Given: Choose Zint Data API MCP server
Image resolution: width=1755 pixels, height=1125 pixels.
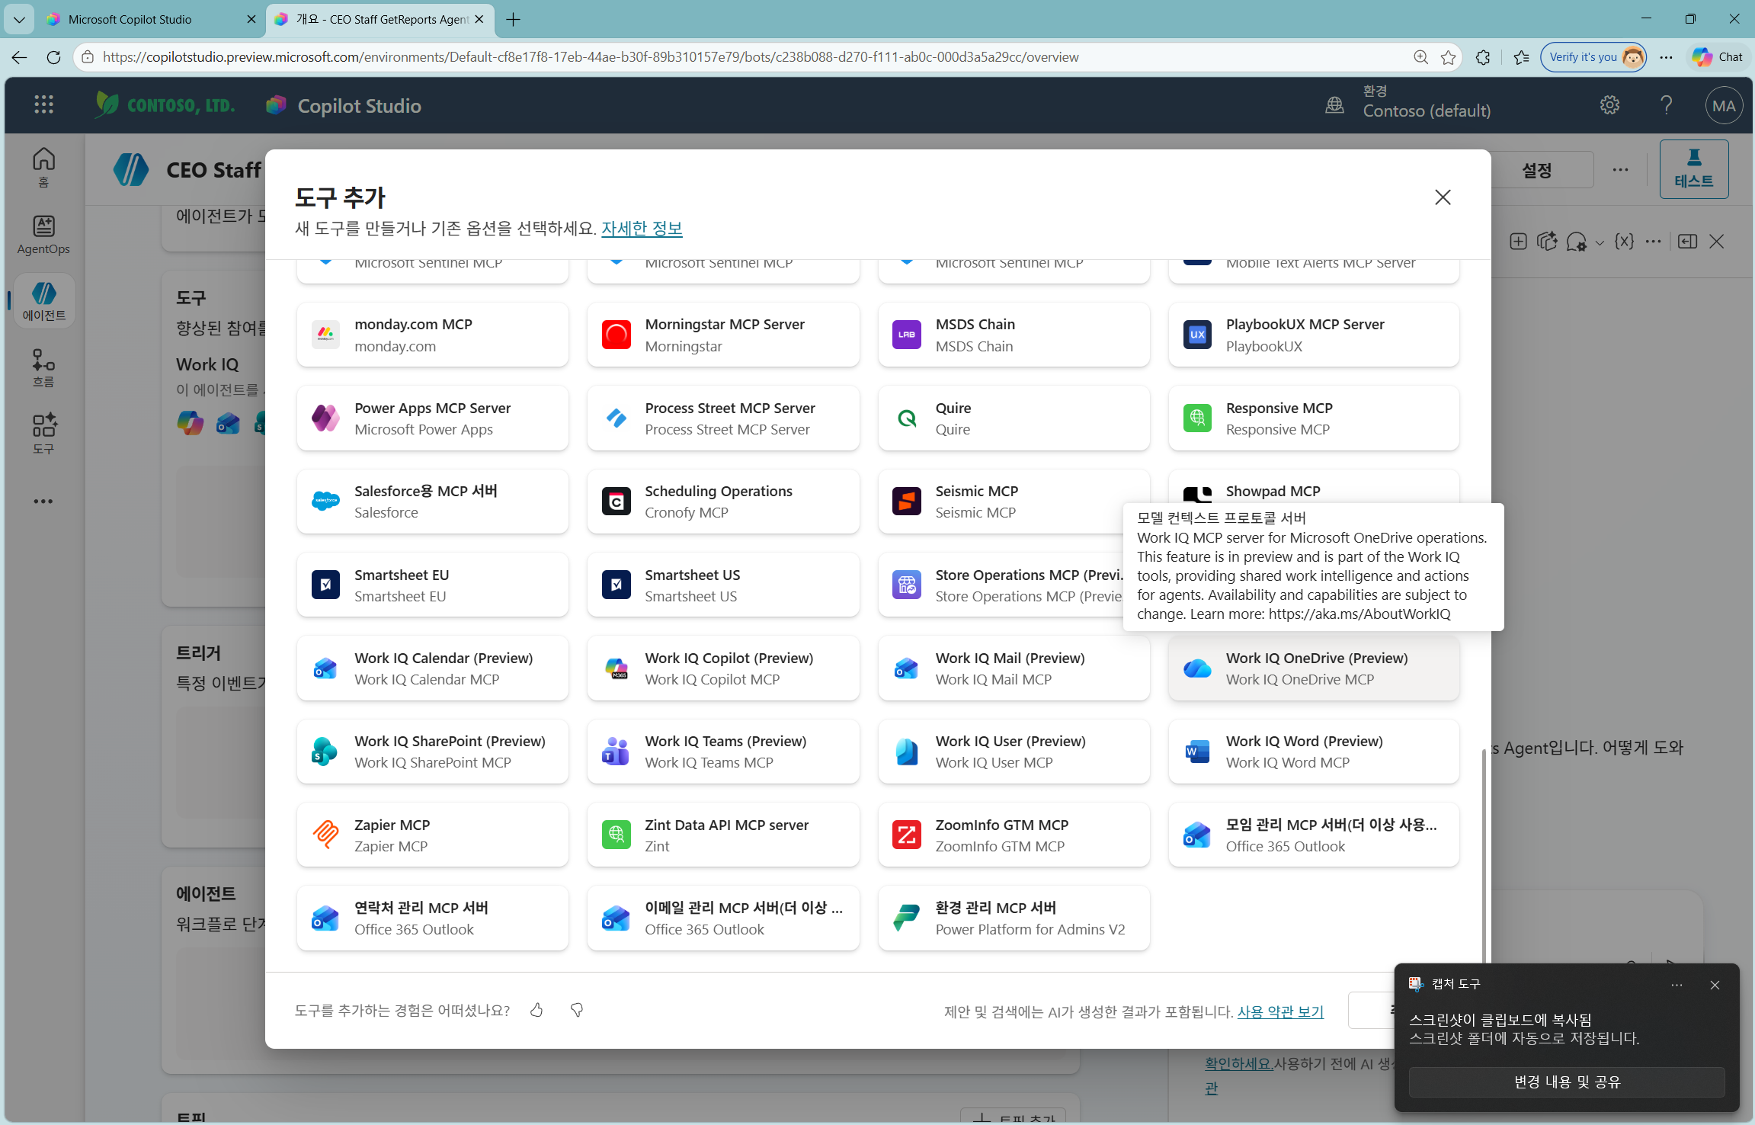Looking at the screenshot, I should (723, 835).
